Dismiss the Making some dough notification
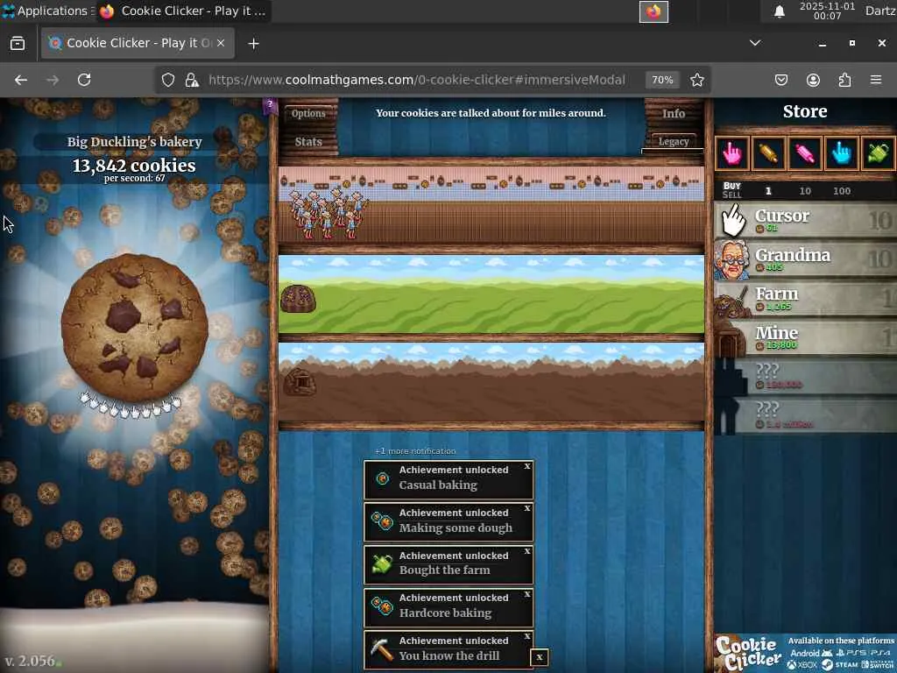Image resolution: width=897 pixels, height=673 pixels. coord(526,508)
